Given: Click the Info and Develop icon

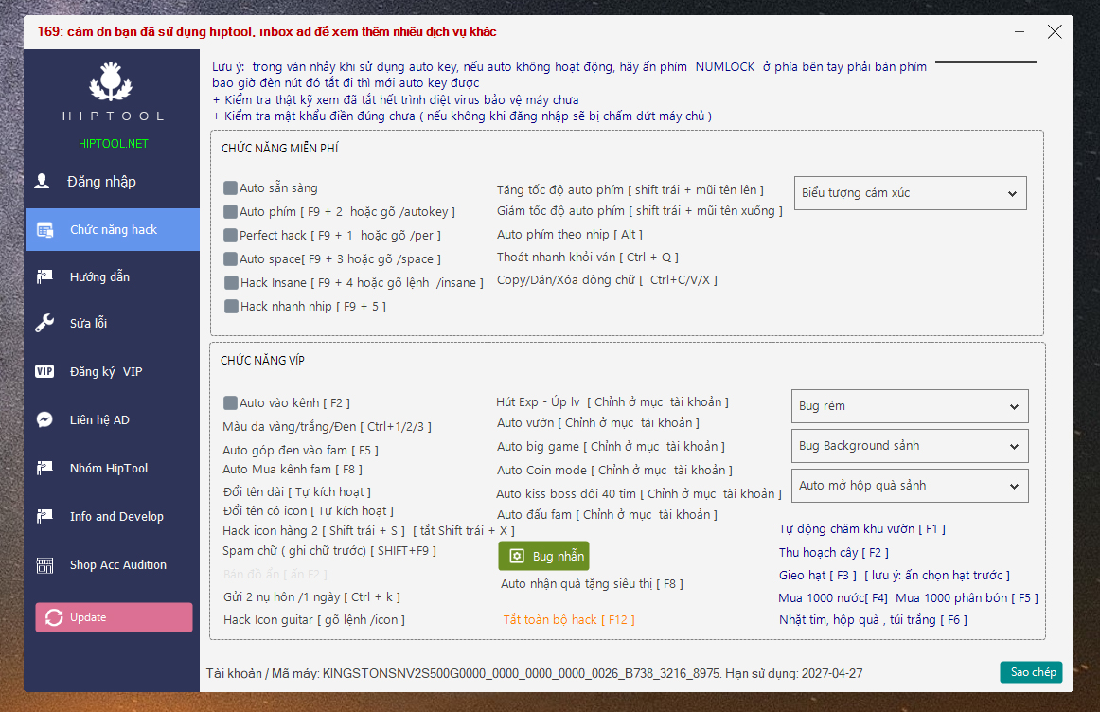Looking at the screenshot, I should coord(44,516).
